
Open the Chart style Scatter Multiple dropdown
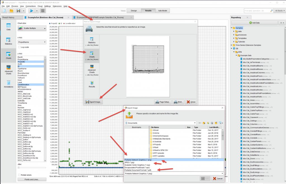pyautogui.click(x=32, y=28)
